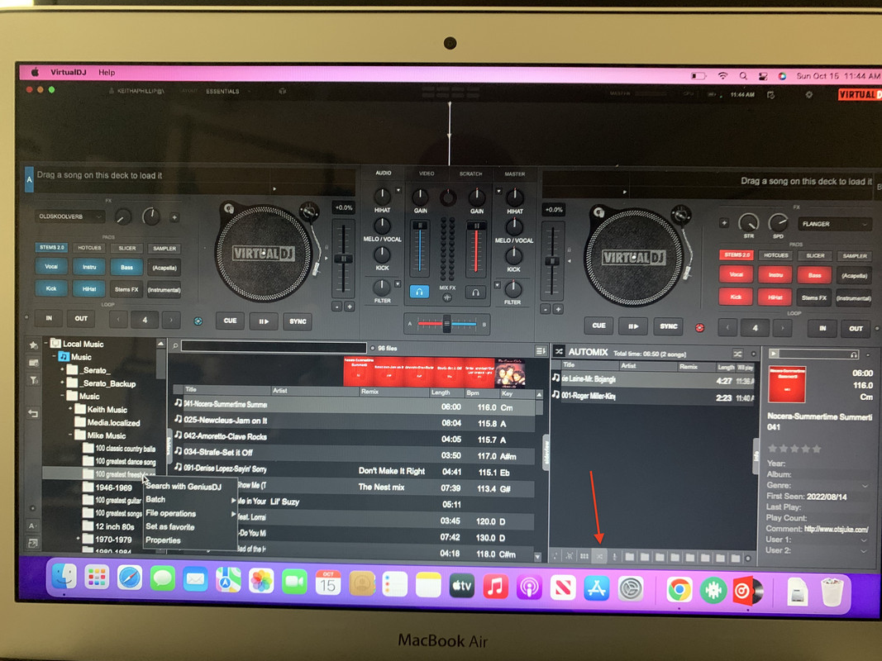
Task: Click the virtual folder icon in browser sidebar
Action: (x=33, y=363)
